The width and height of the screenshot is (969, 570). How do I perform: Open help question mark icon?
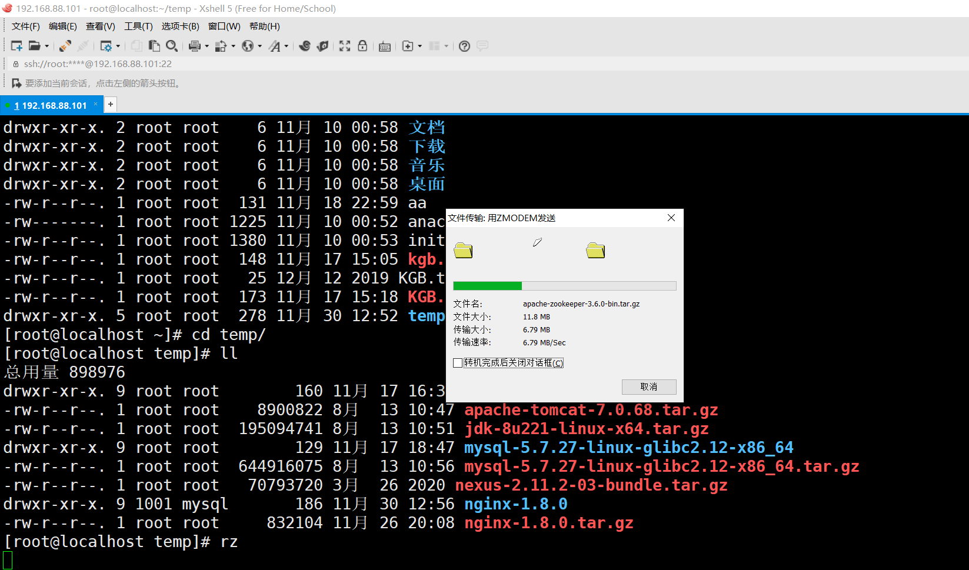pos(464,46)
